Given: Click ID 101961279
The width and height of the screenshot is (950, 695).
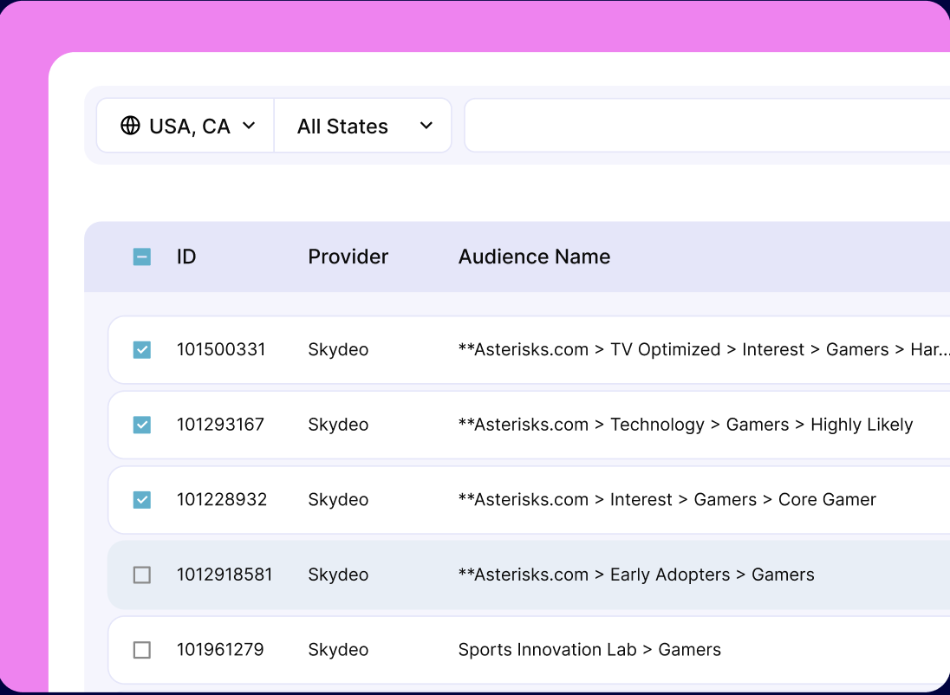Looking at the screenshot, I should coord(220,650).
